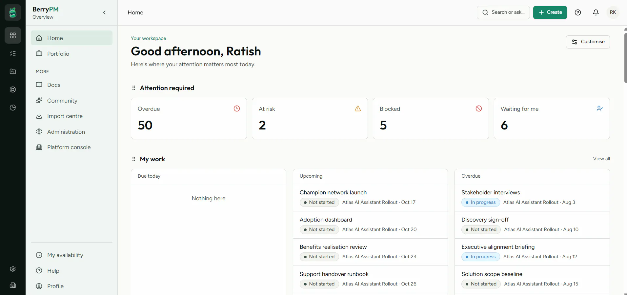Open Profile in the sidebar

(71, 286)
